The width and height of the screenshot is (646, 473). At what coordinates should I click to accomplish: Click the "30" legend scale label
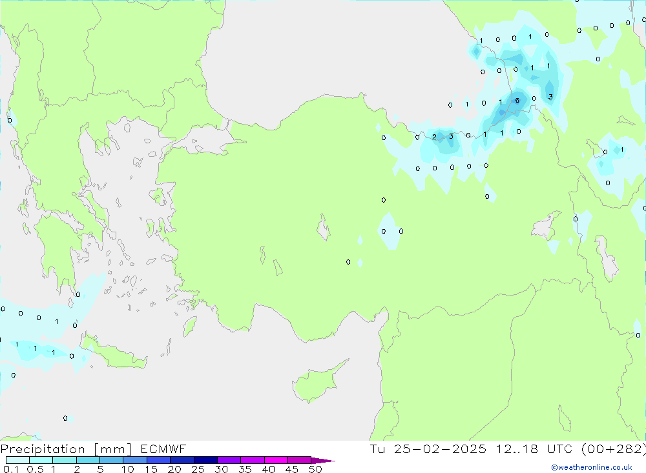coord(221,469)
